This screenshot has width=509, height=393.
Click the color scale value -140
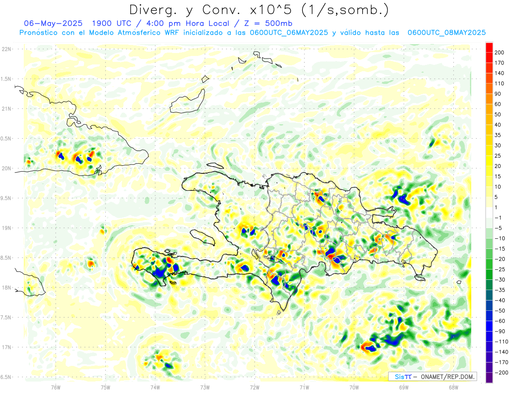click(x=501, y=352)
